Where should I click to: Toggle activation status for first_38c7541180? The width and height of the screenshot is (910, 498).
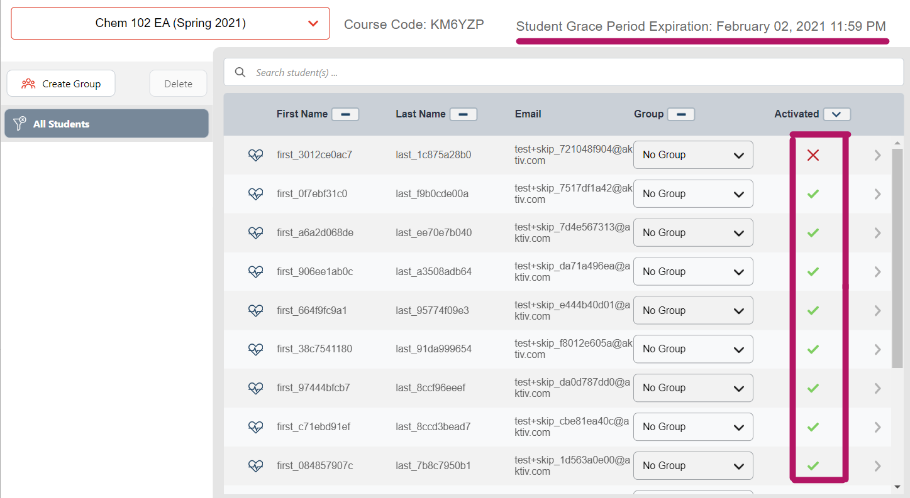[813, 349]
